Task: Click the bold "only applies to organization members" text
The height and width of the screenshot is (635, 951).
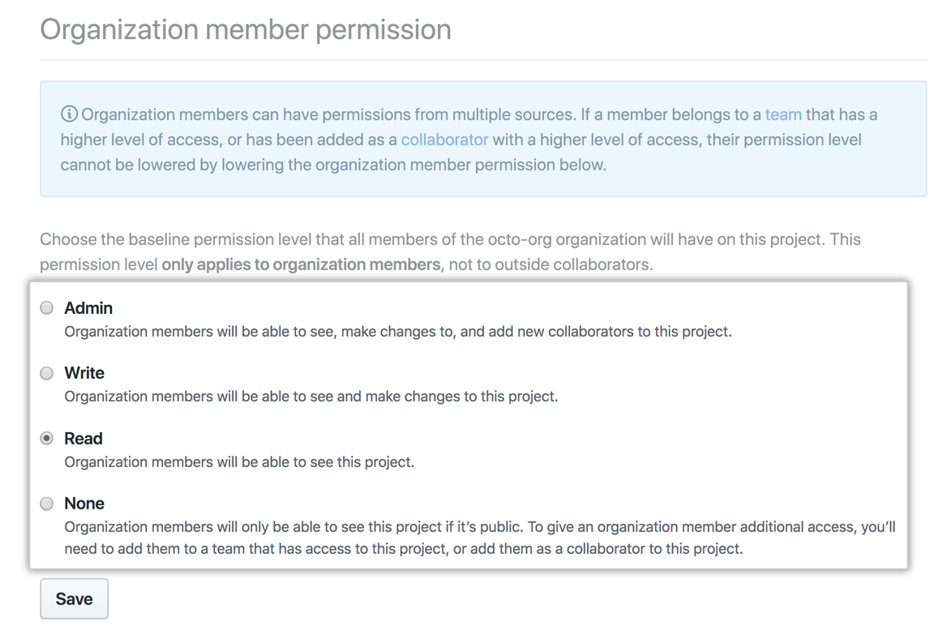Action: point(301,264)
